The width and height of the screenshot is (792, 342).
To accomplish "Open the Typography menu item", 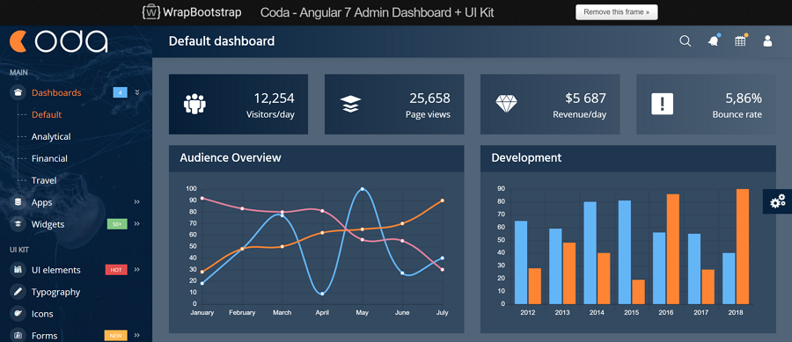I will (55, 292).
